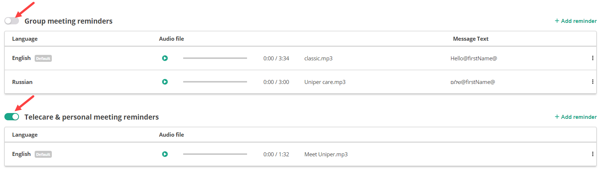601x173 pixels.
Task: Play the Meet Uniper.mp3 audio
Action: (165, 154)
